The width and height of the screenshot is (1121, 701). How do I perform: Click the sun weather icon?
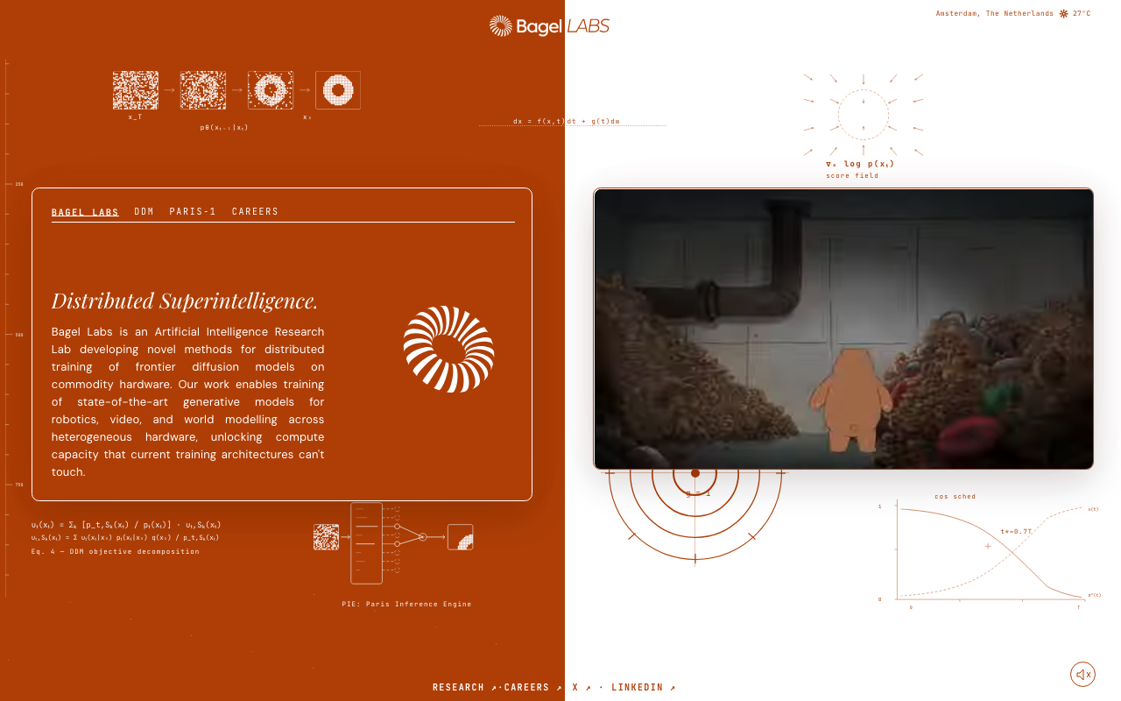coord(1063,13)
